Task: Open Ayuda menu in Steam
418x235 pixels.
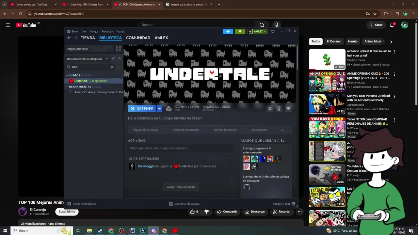Action: pyautogui.click(x=121, y=32)
